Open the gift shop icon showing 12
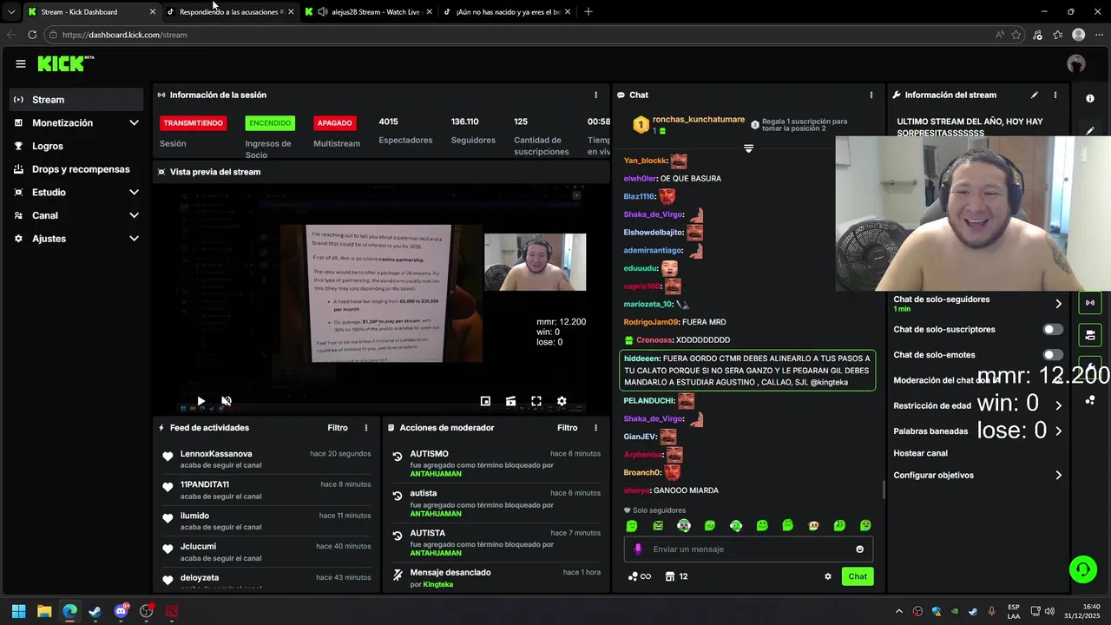The image size is (1111, 625). pyautogui.click(x=676, y=576)
